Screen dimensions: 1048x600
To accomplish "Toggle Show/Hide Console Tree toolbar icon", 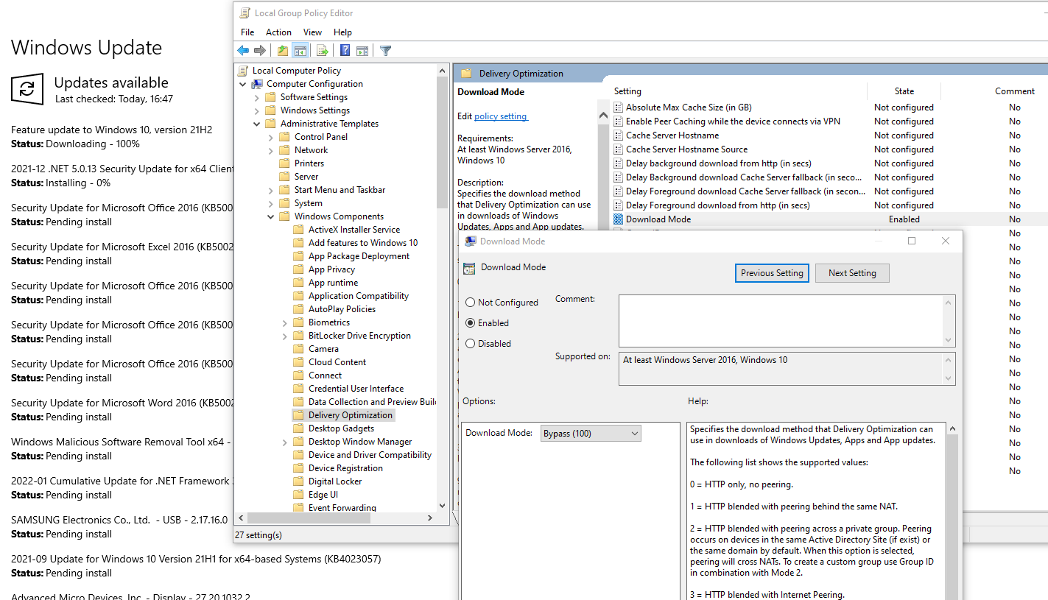I will pos(300,51).
